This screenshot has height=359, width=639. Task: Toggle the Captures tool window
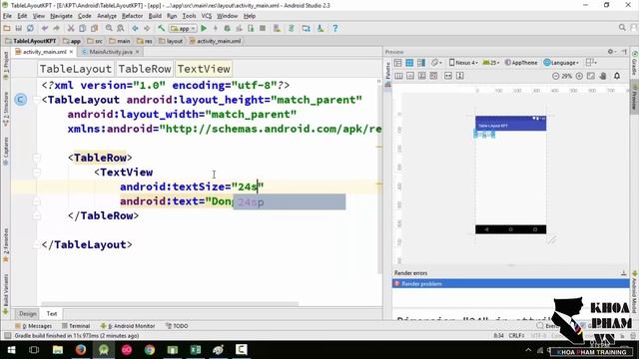point(6,151)
